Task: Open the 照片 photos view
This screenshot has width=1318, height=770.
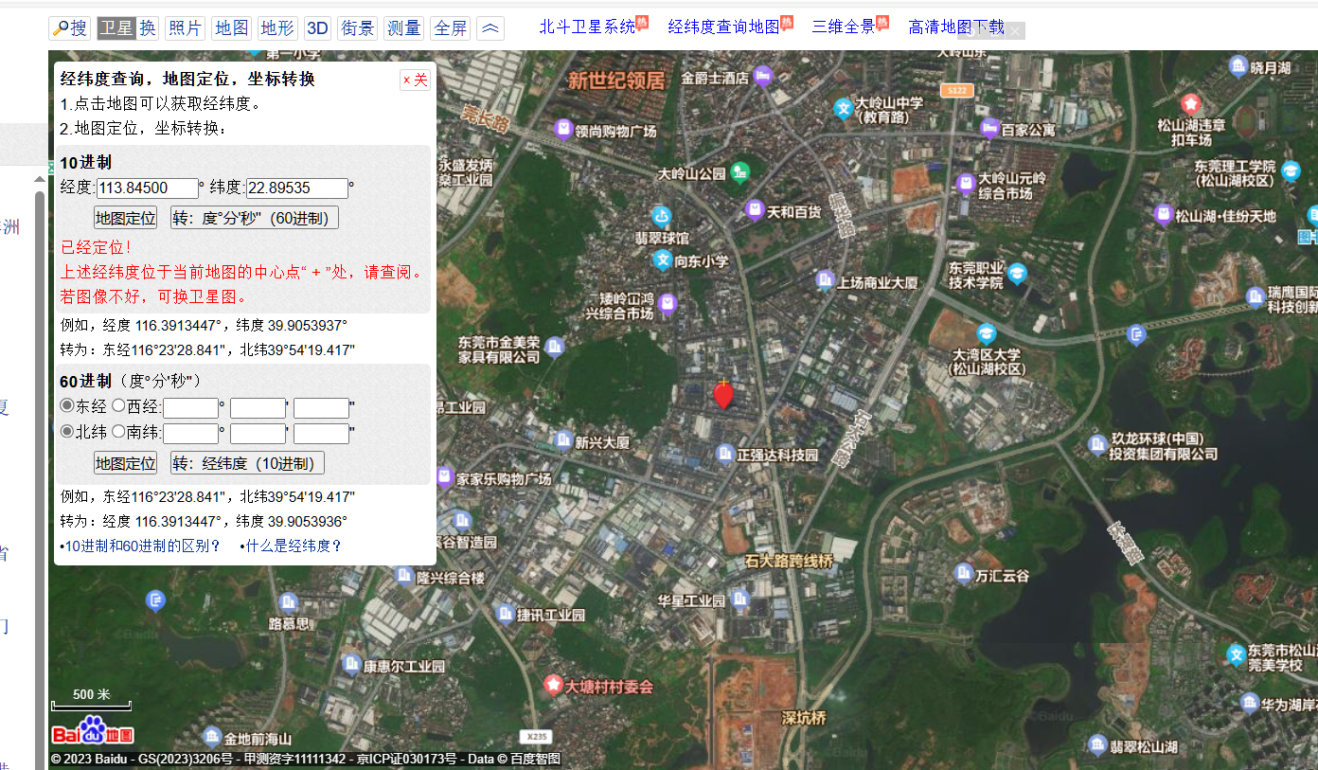Action: 185,28
